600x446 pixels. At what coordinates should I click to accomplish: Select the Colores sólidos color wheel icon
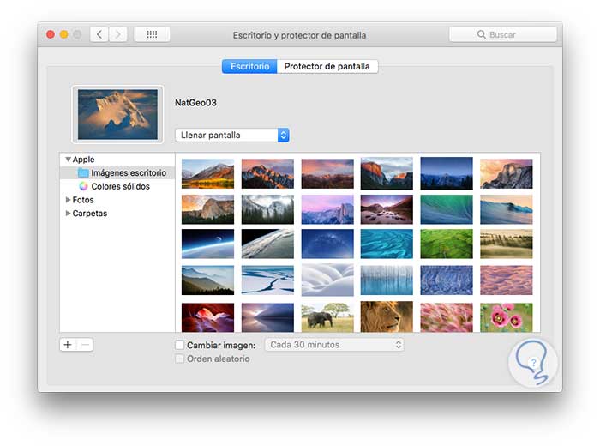point(83,186)
